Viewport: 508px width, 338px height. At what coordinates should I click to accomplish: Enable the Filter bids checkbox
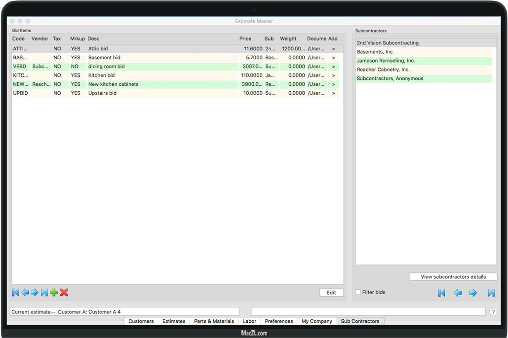click(358, 293)
